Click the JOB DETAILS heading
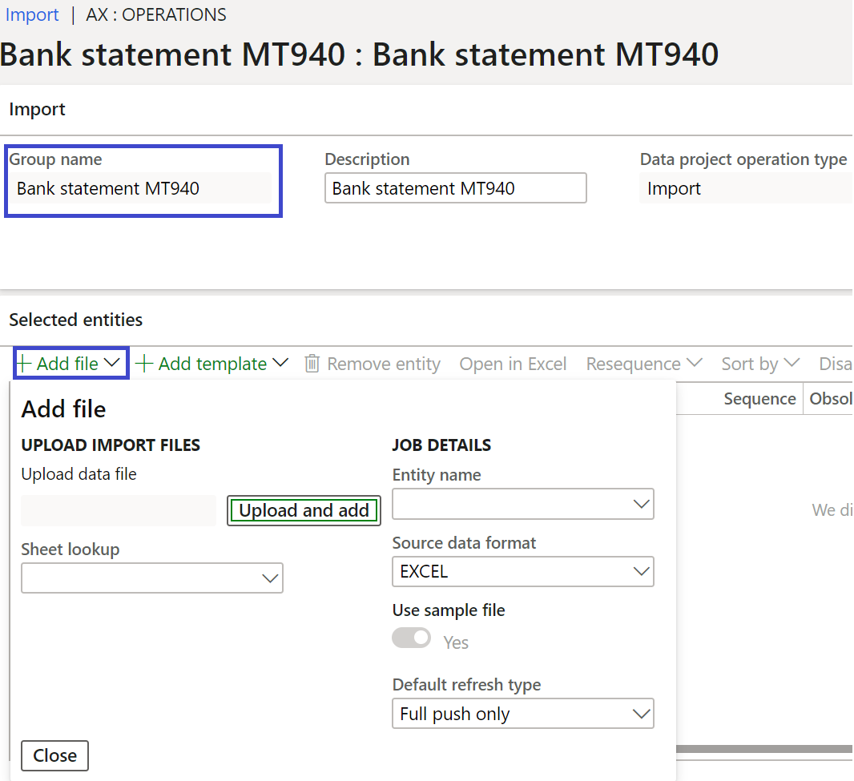Viewport: 854px width, 781px height. point(441,445)
